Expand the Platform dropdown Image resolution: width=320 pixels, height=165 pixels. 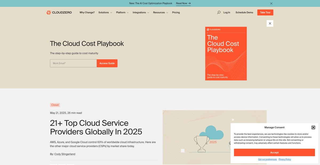(122, 13)
